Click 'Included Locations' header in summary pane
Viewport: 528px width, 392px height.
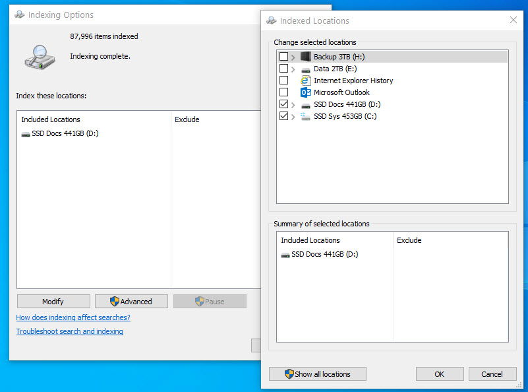click(310, 240)
